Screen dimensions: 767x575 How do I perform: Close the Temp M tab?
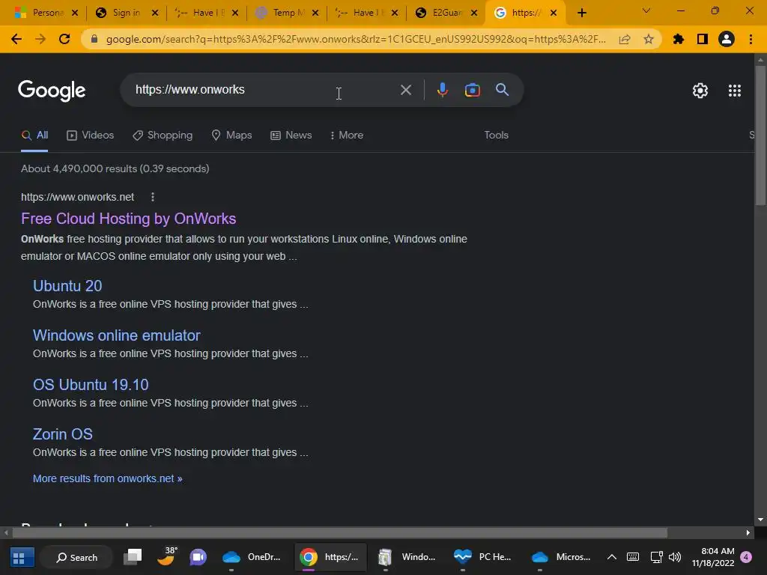pos(315,13)
